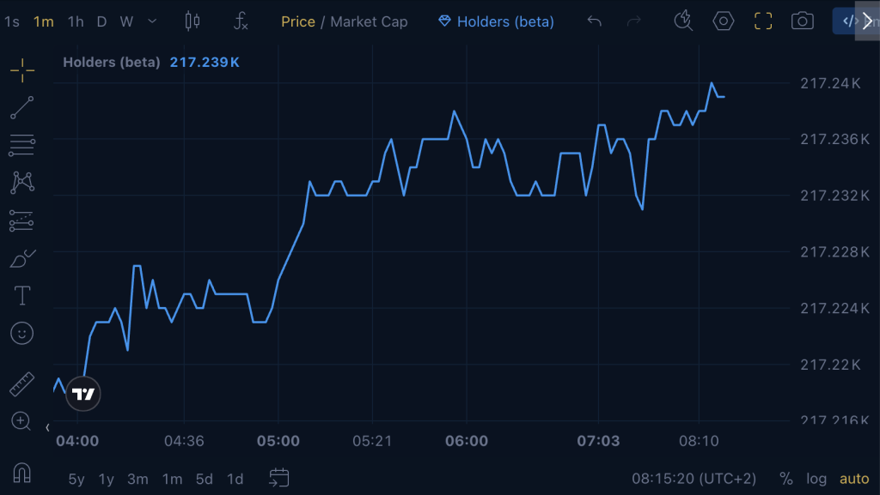Activate the zoom in tool
The width and height of the screenshot is (880, 495).
pos(21,421)
